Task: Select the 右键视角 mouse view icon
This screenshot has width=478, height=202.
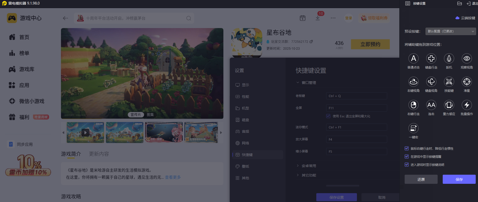Action: pos(414,82)
